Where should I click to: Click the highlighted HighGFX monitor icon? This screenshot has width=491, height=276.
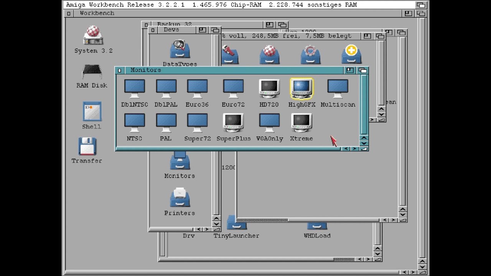[302, 89]
